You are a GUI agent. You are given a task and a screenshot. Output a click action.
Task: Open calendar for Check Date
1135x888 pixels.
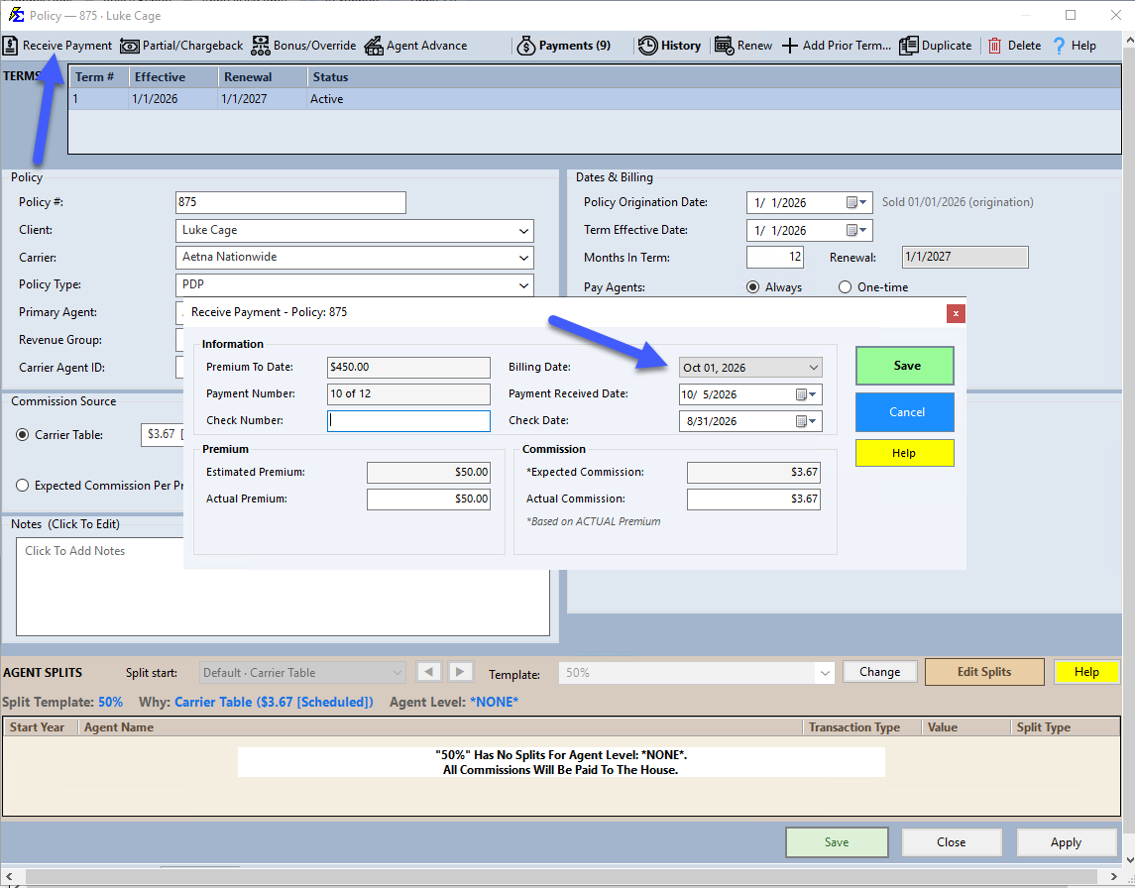806,421
